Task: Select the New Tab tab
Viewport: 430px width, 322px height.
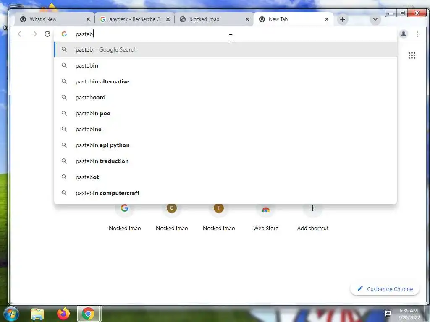Action: tap(294, 19)
